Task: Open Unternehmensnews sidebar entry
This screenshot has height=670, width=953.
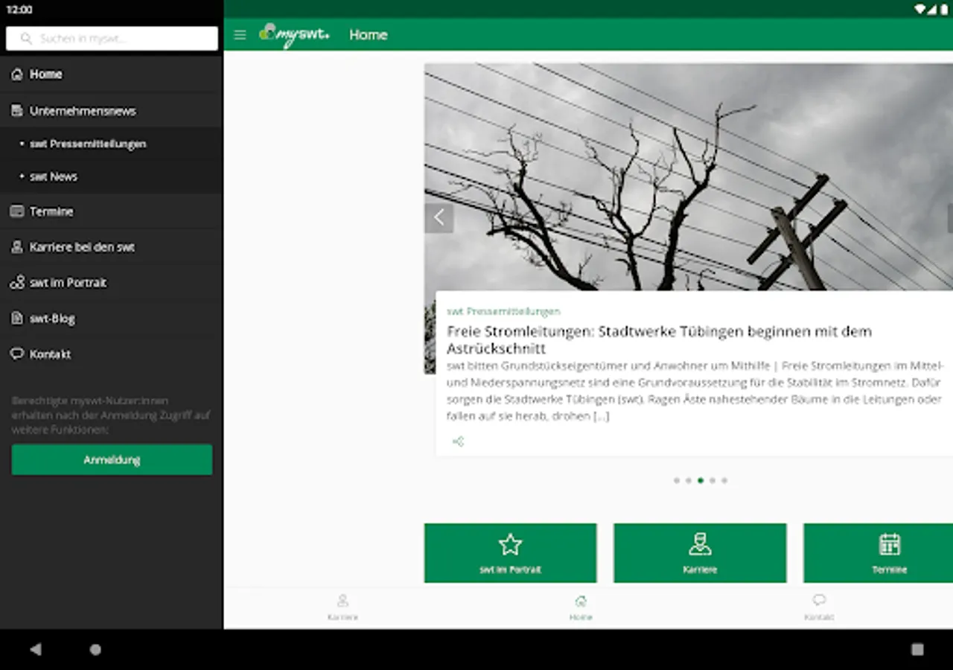Action: tap(112, 111)
